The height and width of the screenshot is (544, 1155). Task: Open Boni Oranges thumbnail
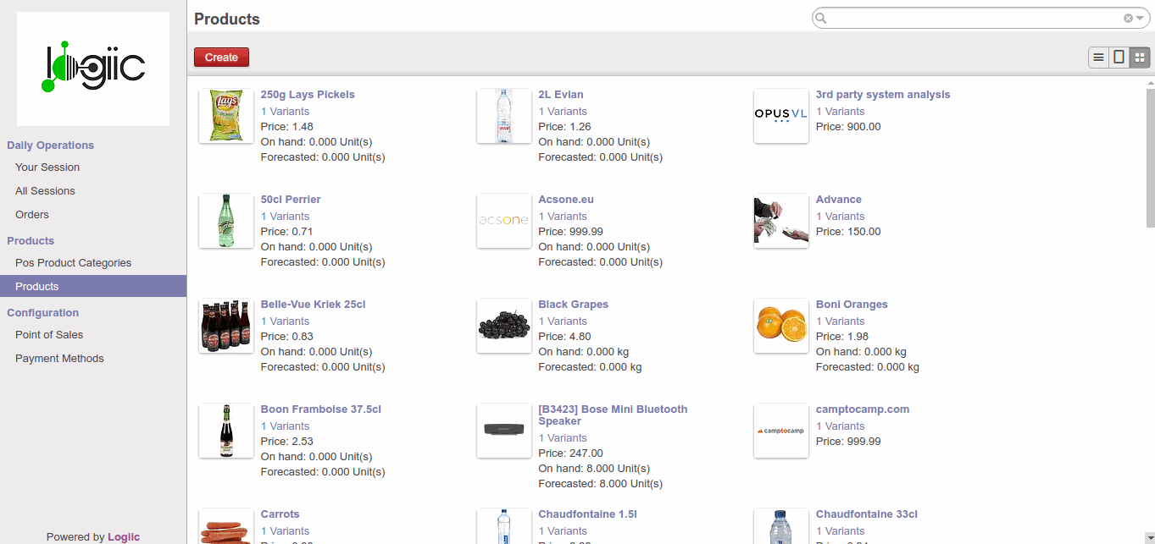[781, 326]
